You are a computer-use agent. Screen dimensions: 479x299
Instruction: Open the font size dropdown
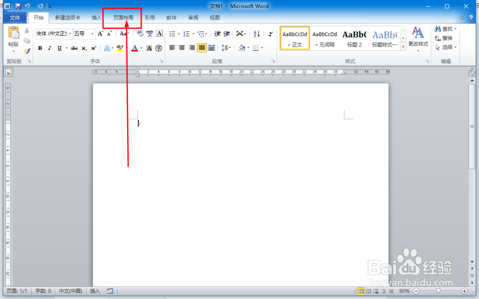(92, 34)
